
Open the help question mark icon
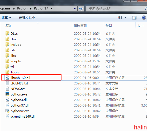pyautogui.click(x=144, y=18)
